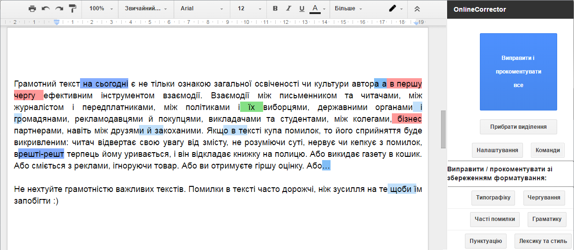Click Виправити і прокоментувати все button
The width and height of the screenshot is (574, 250).
point(518,72)
